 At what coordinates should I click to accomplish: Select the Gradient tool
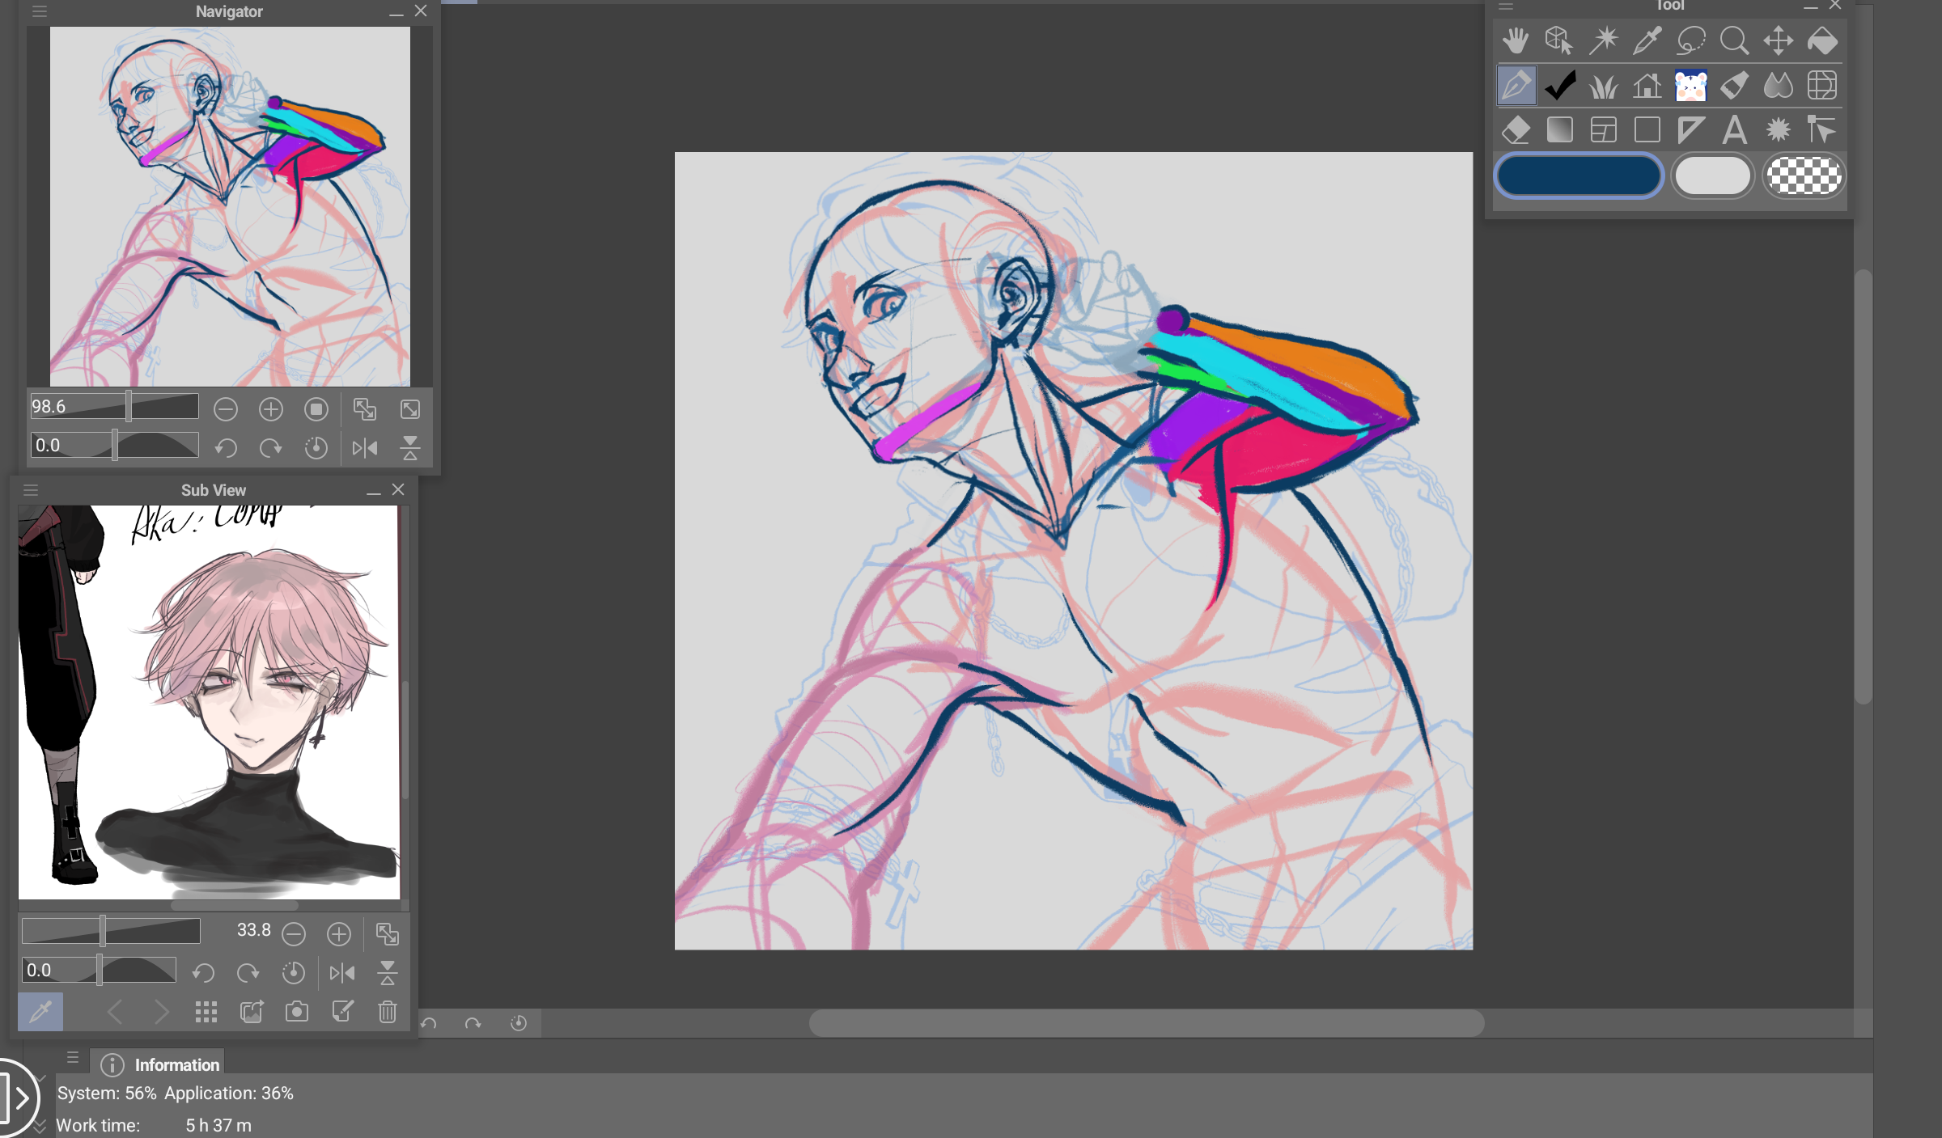point(1559,129)
